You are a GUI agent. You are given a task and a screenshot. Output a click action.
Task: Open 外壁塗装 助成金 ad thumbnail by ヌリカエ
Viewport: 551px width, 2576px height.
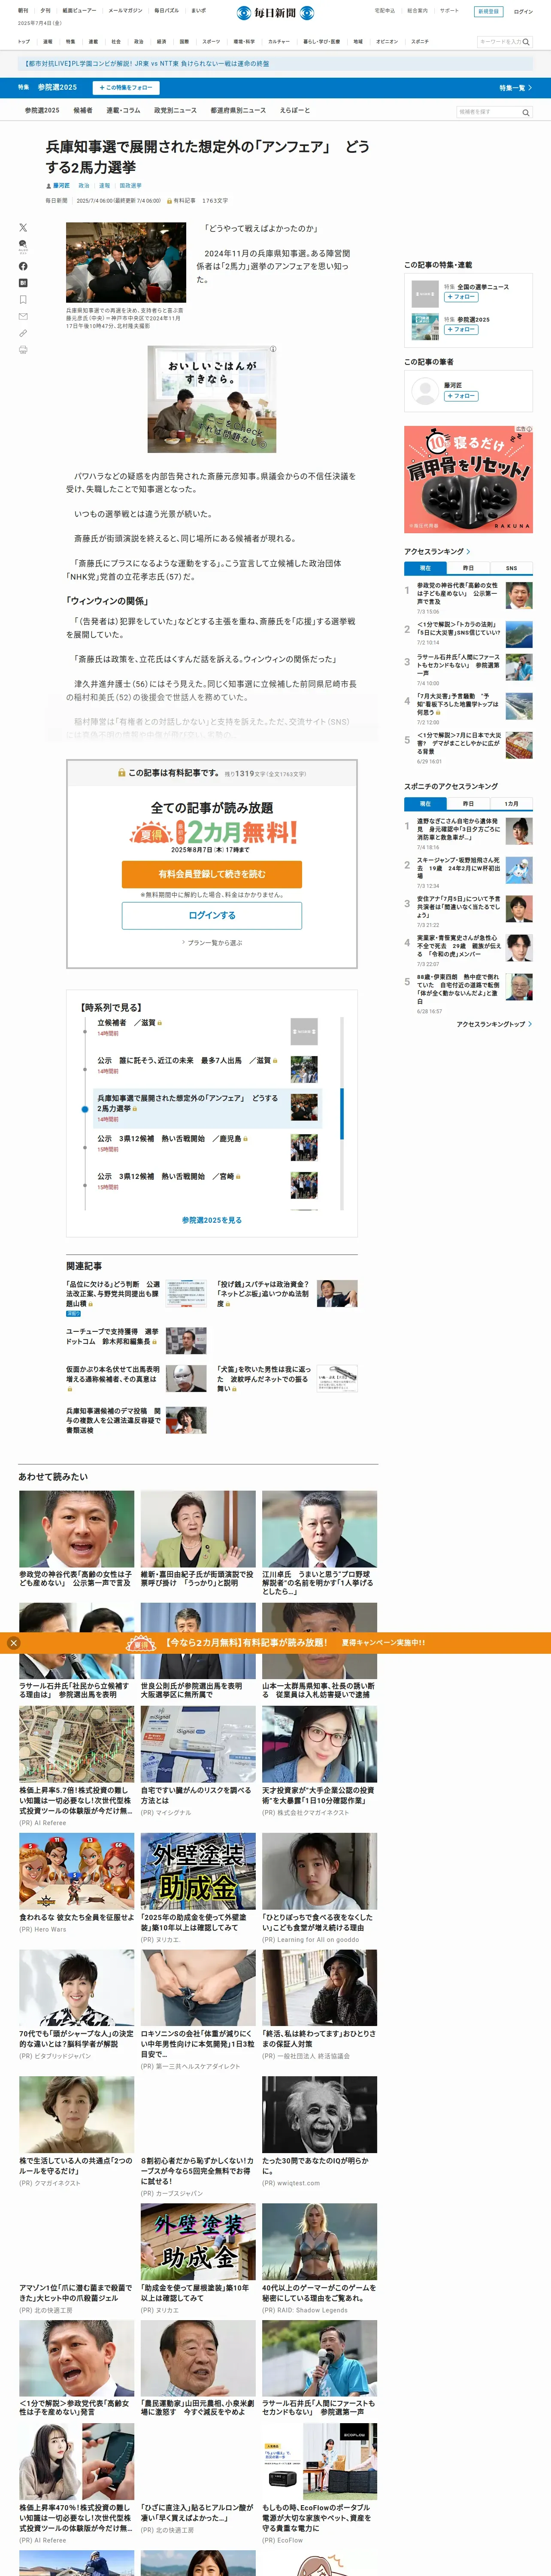click(x=198, y=1871)
